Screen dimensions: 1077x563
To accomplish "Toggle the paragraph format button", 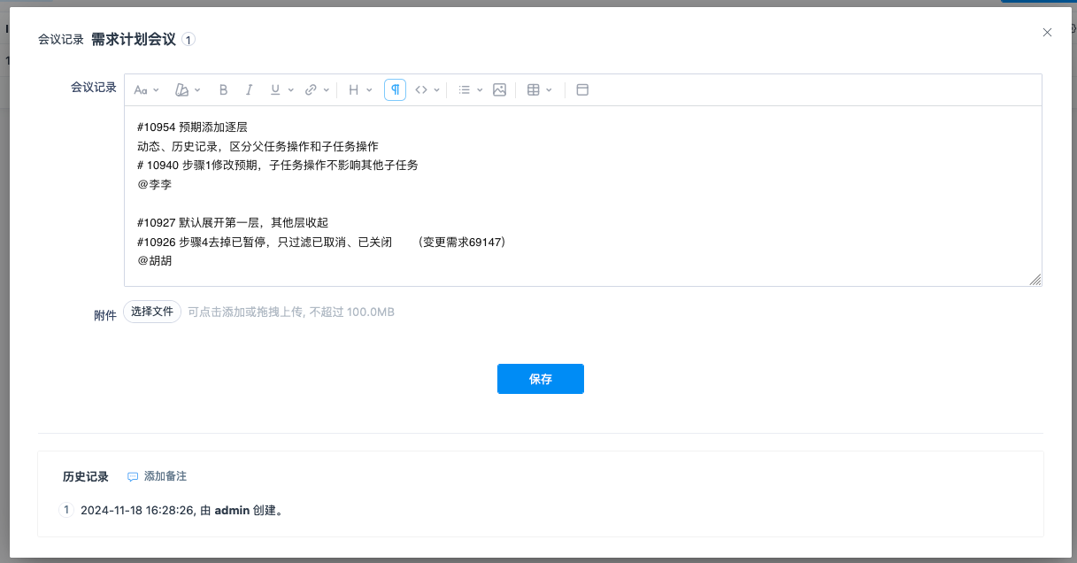I will [x=395, y=89].
